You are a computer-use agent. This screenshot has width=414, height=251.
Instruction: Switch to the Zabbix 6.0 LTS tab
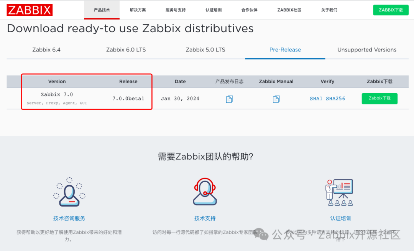[x=126, y=50]
